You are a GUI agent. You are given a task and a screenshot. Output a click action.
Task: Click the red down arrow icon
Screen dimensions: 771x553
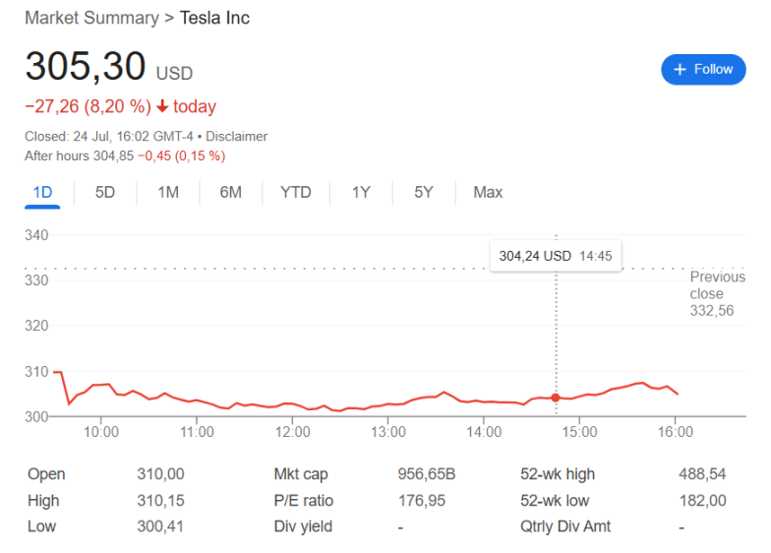pyautogui.click(x=162, y=106)
